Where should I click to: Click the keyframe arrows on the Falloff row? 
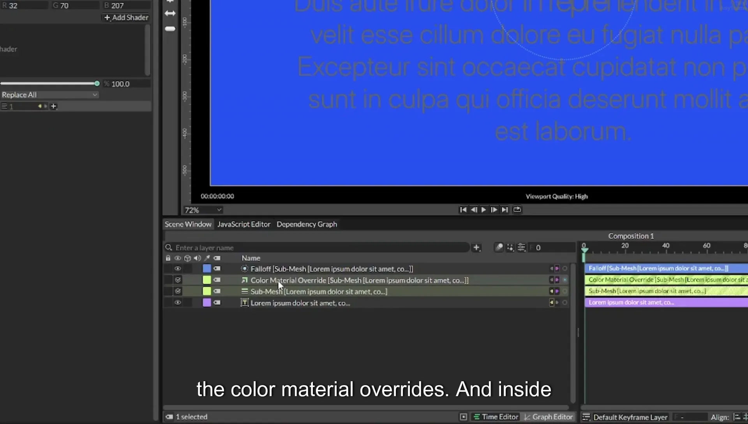coord(554,269)
